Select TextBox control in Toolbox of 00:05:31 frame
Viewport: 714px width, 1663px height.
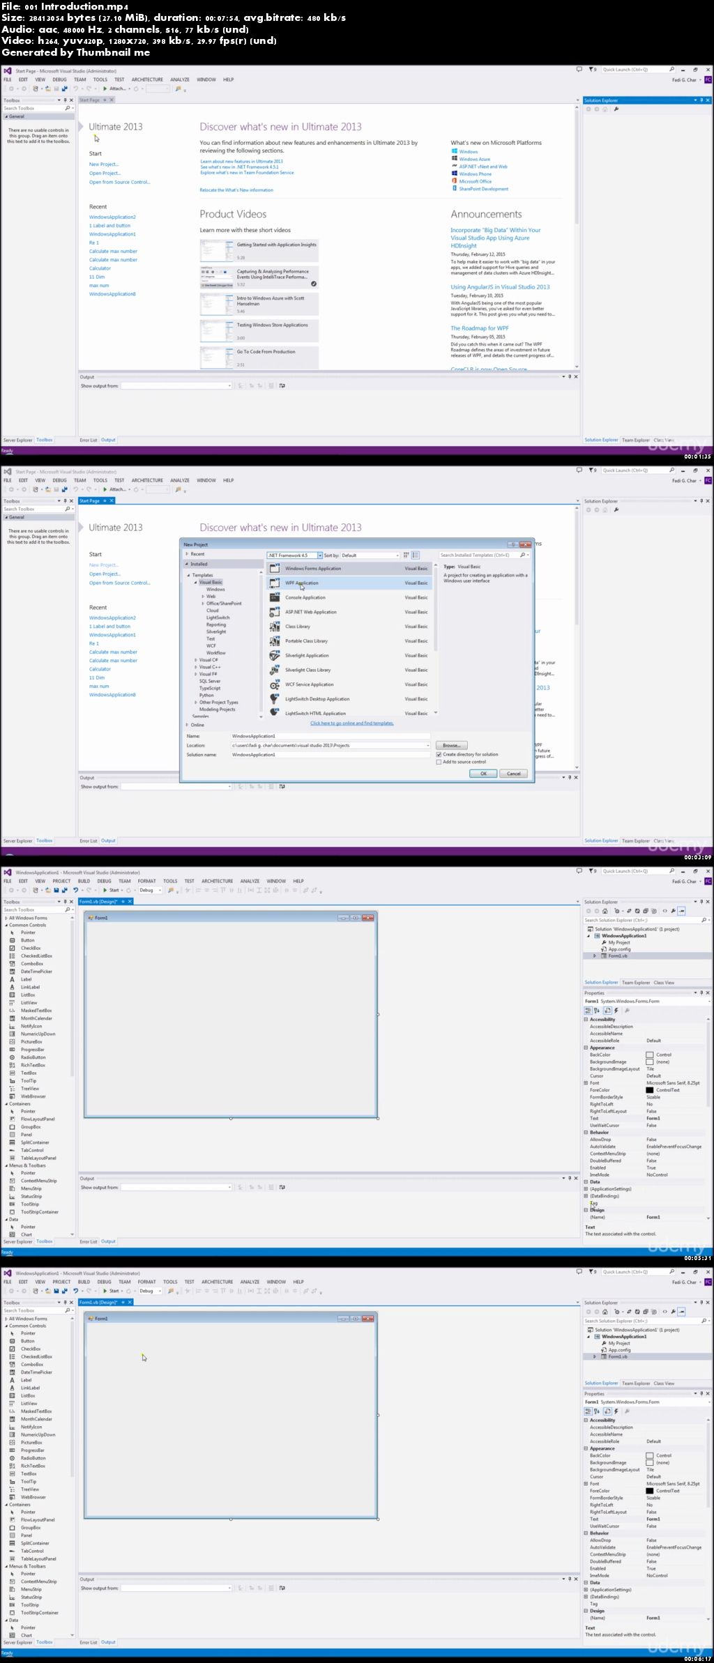tap(29, 1073)
